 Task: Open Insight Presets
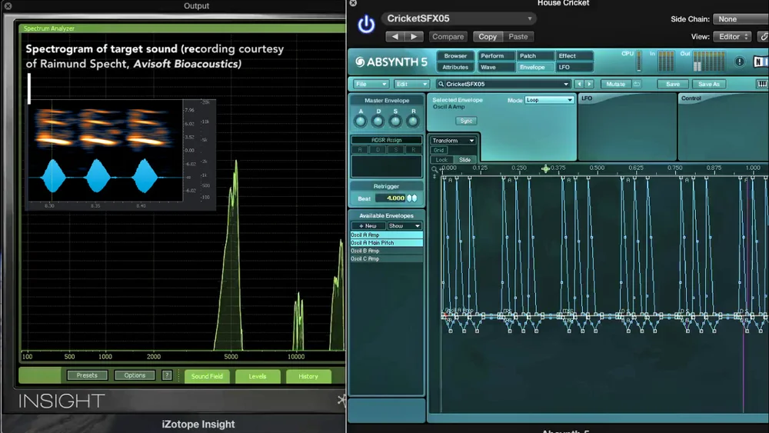pos(87,375)
